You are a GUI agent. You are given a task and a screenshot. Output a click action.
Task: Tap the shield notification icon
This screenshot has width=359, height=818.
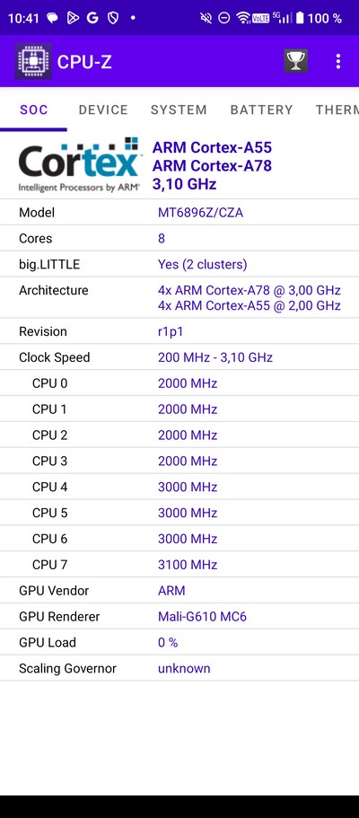tap(113, 18)
